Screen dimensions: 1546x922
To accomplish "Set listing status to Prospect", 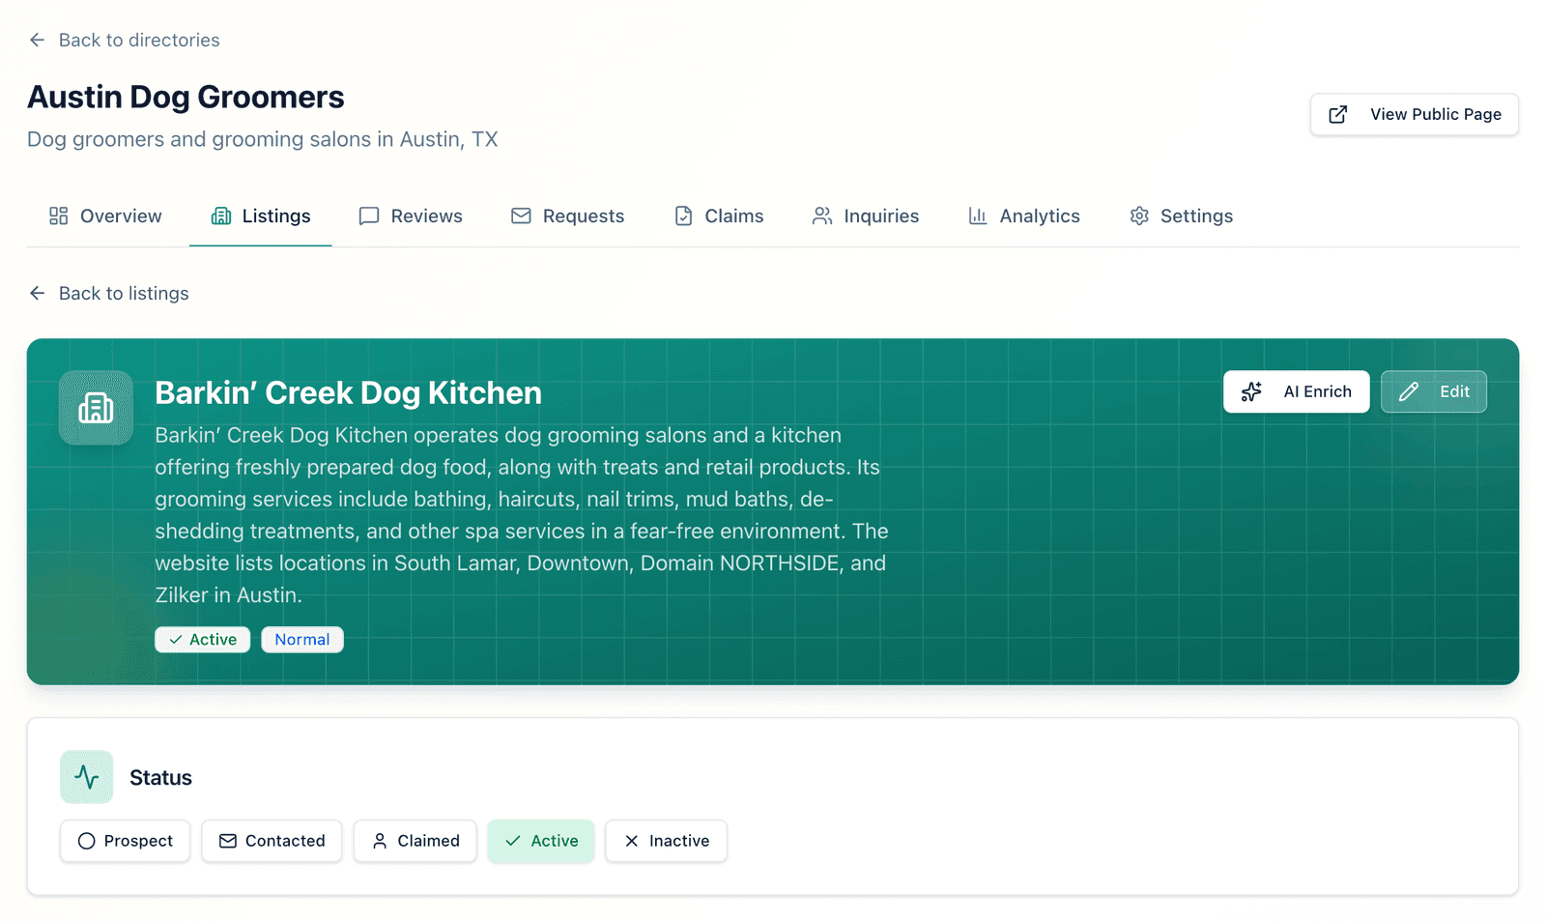I will (125, 841).
